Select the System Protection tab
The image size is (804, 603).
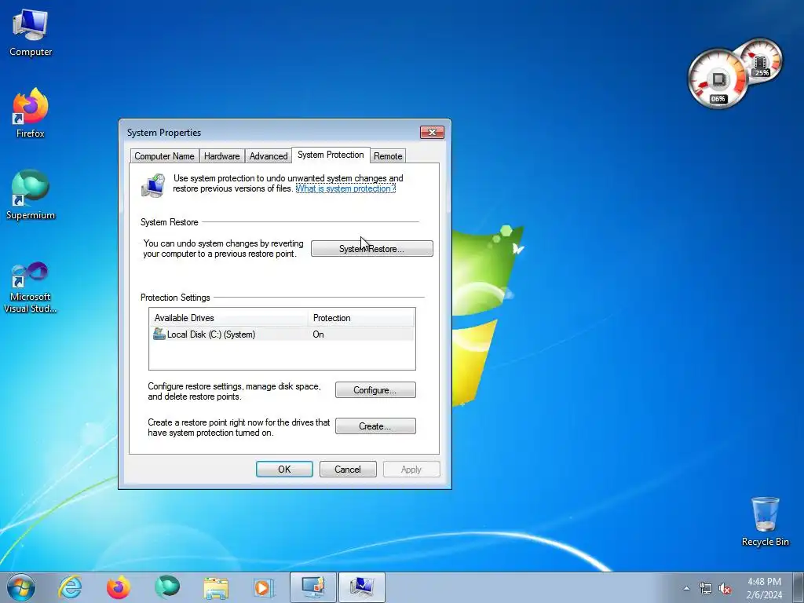click(331, 155)
